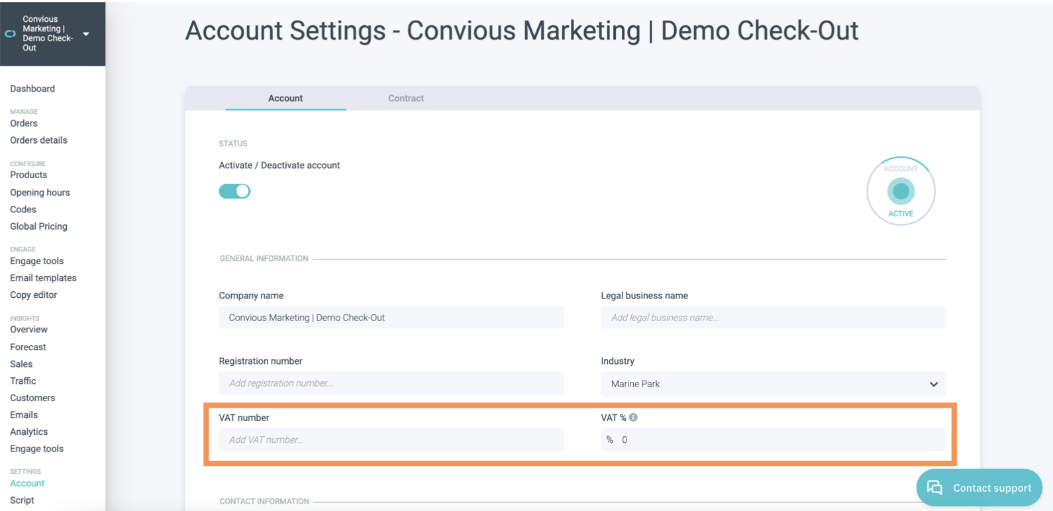The width and height of the screenshot is (1053, 511).
Task: Click the Account Active status indicator
Action: click(x=901, y=191)
